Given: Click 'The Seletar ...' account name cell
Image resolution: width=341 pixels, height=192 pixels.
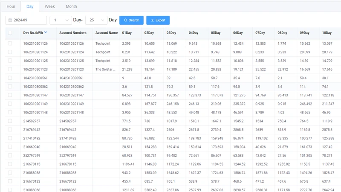Looking at the screenshot, I should pos(105,69).
